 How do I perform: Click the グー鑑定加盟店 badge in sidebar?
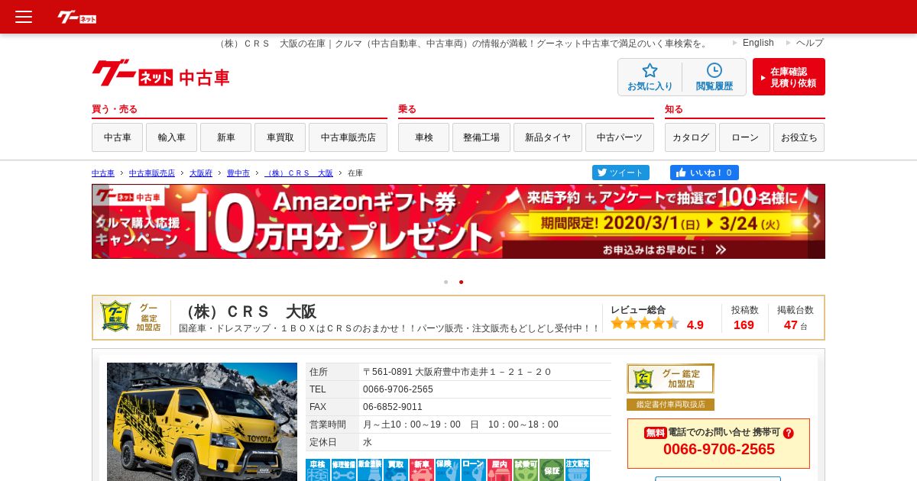pos(671,379)
